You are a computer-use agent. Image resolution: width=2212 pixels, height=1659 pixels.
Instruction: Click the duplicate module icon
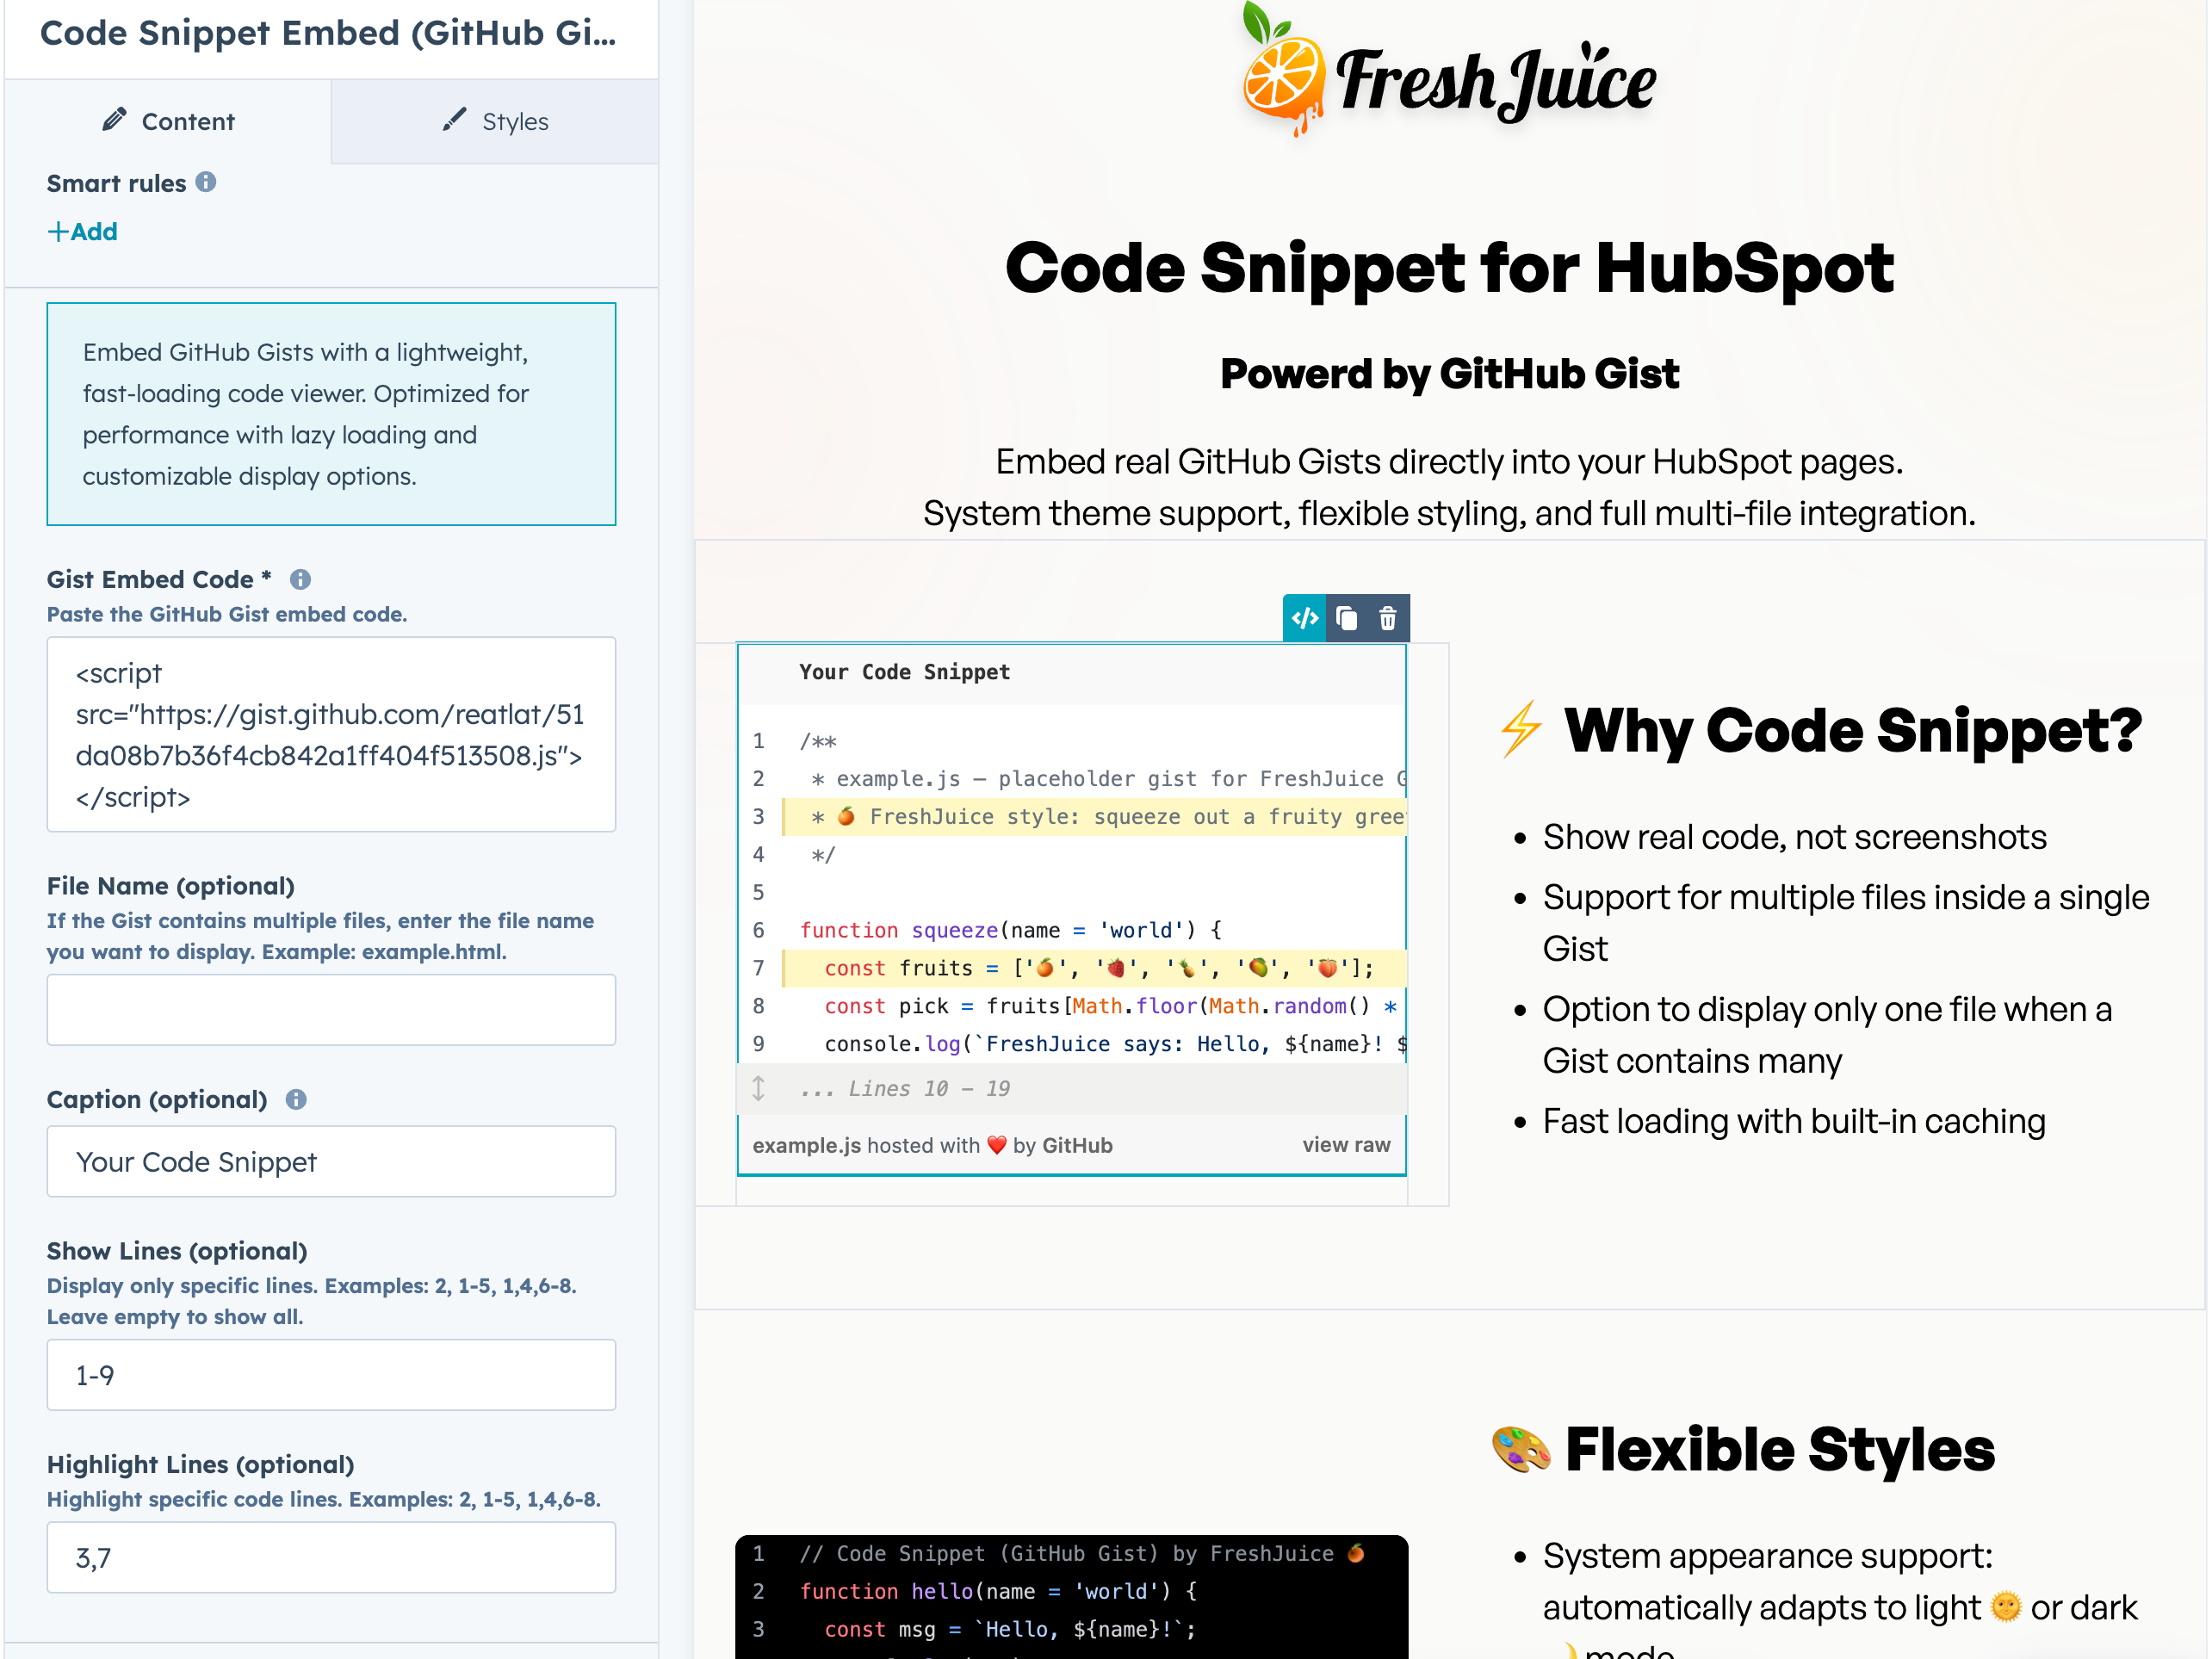tap(1347, 618)
